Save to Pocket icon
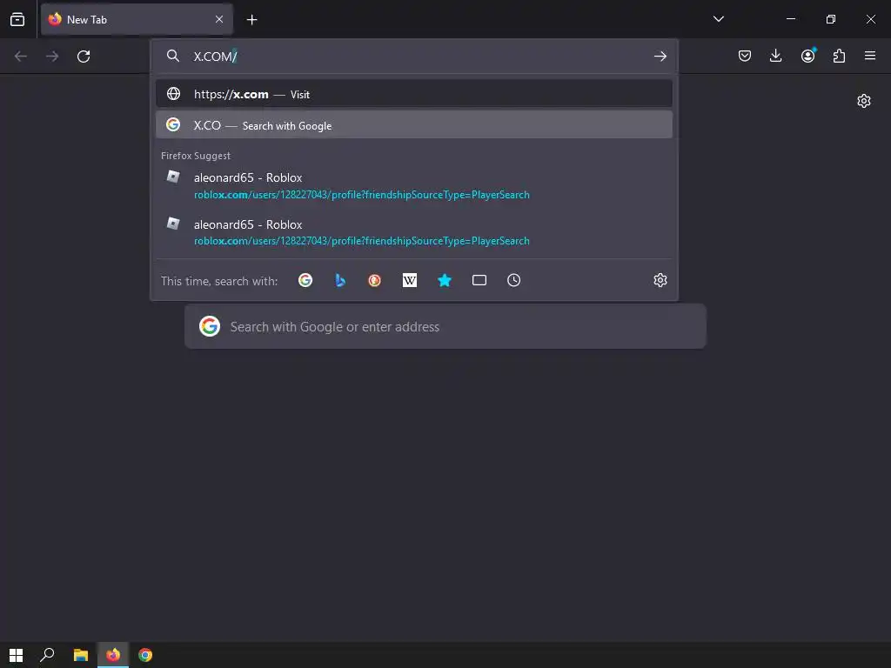The width and height of the screenshot is (891, 668). point(745,56)
